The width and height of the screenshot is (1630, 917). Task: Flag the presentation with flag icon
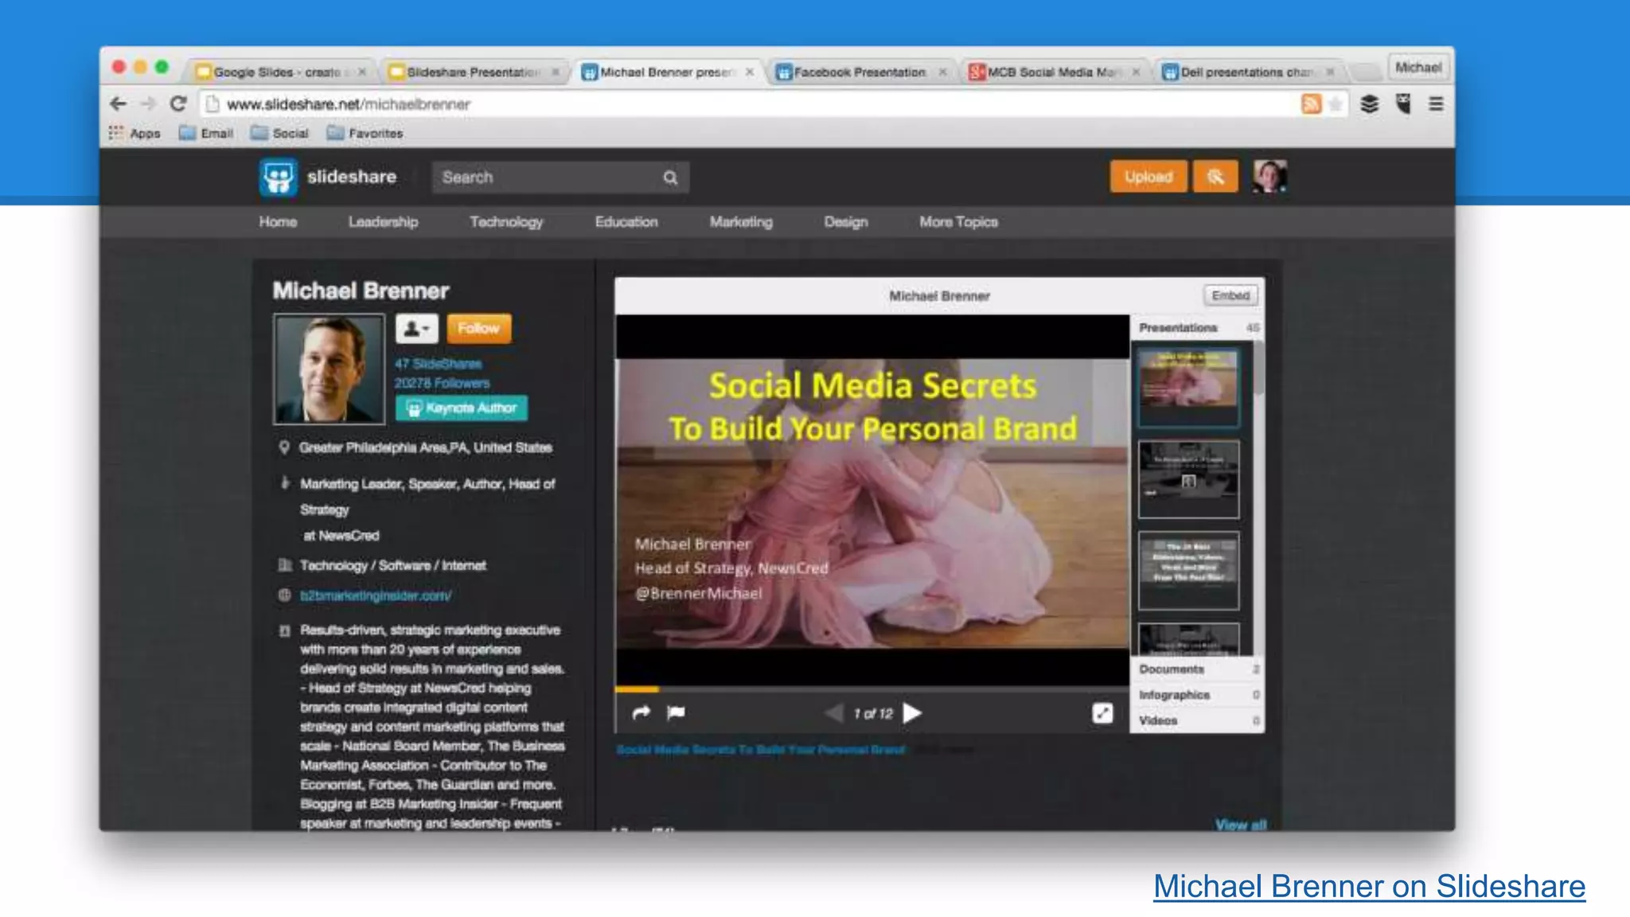[x=676, y=712]
